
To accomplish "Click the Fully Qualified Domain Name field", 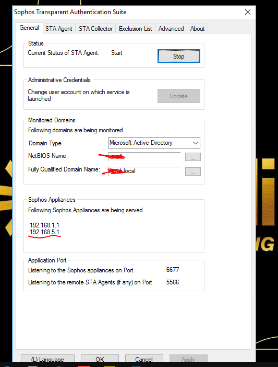I will [144, 171].
